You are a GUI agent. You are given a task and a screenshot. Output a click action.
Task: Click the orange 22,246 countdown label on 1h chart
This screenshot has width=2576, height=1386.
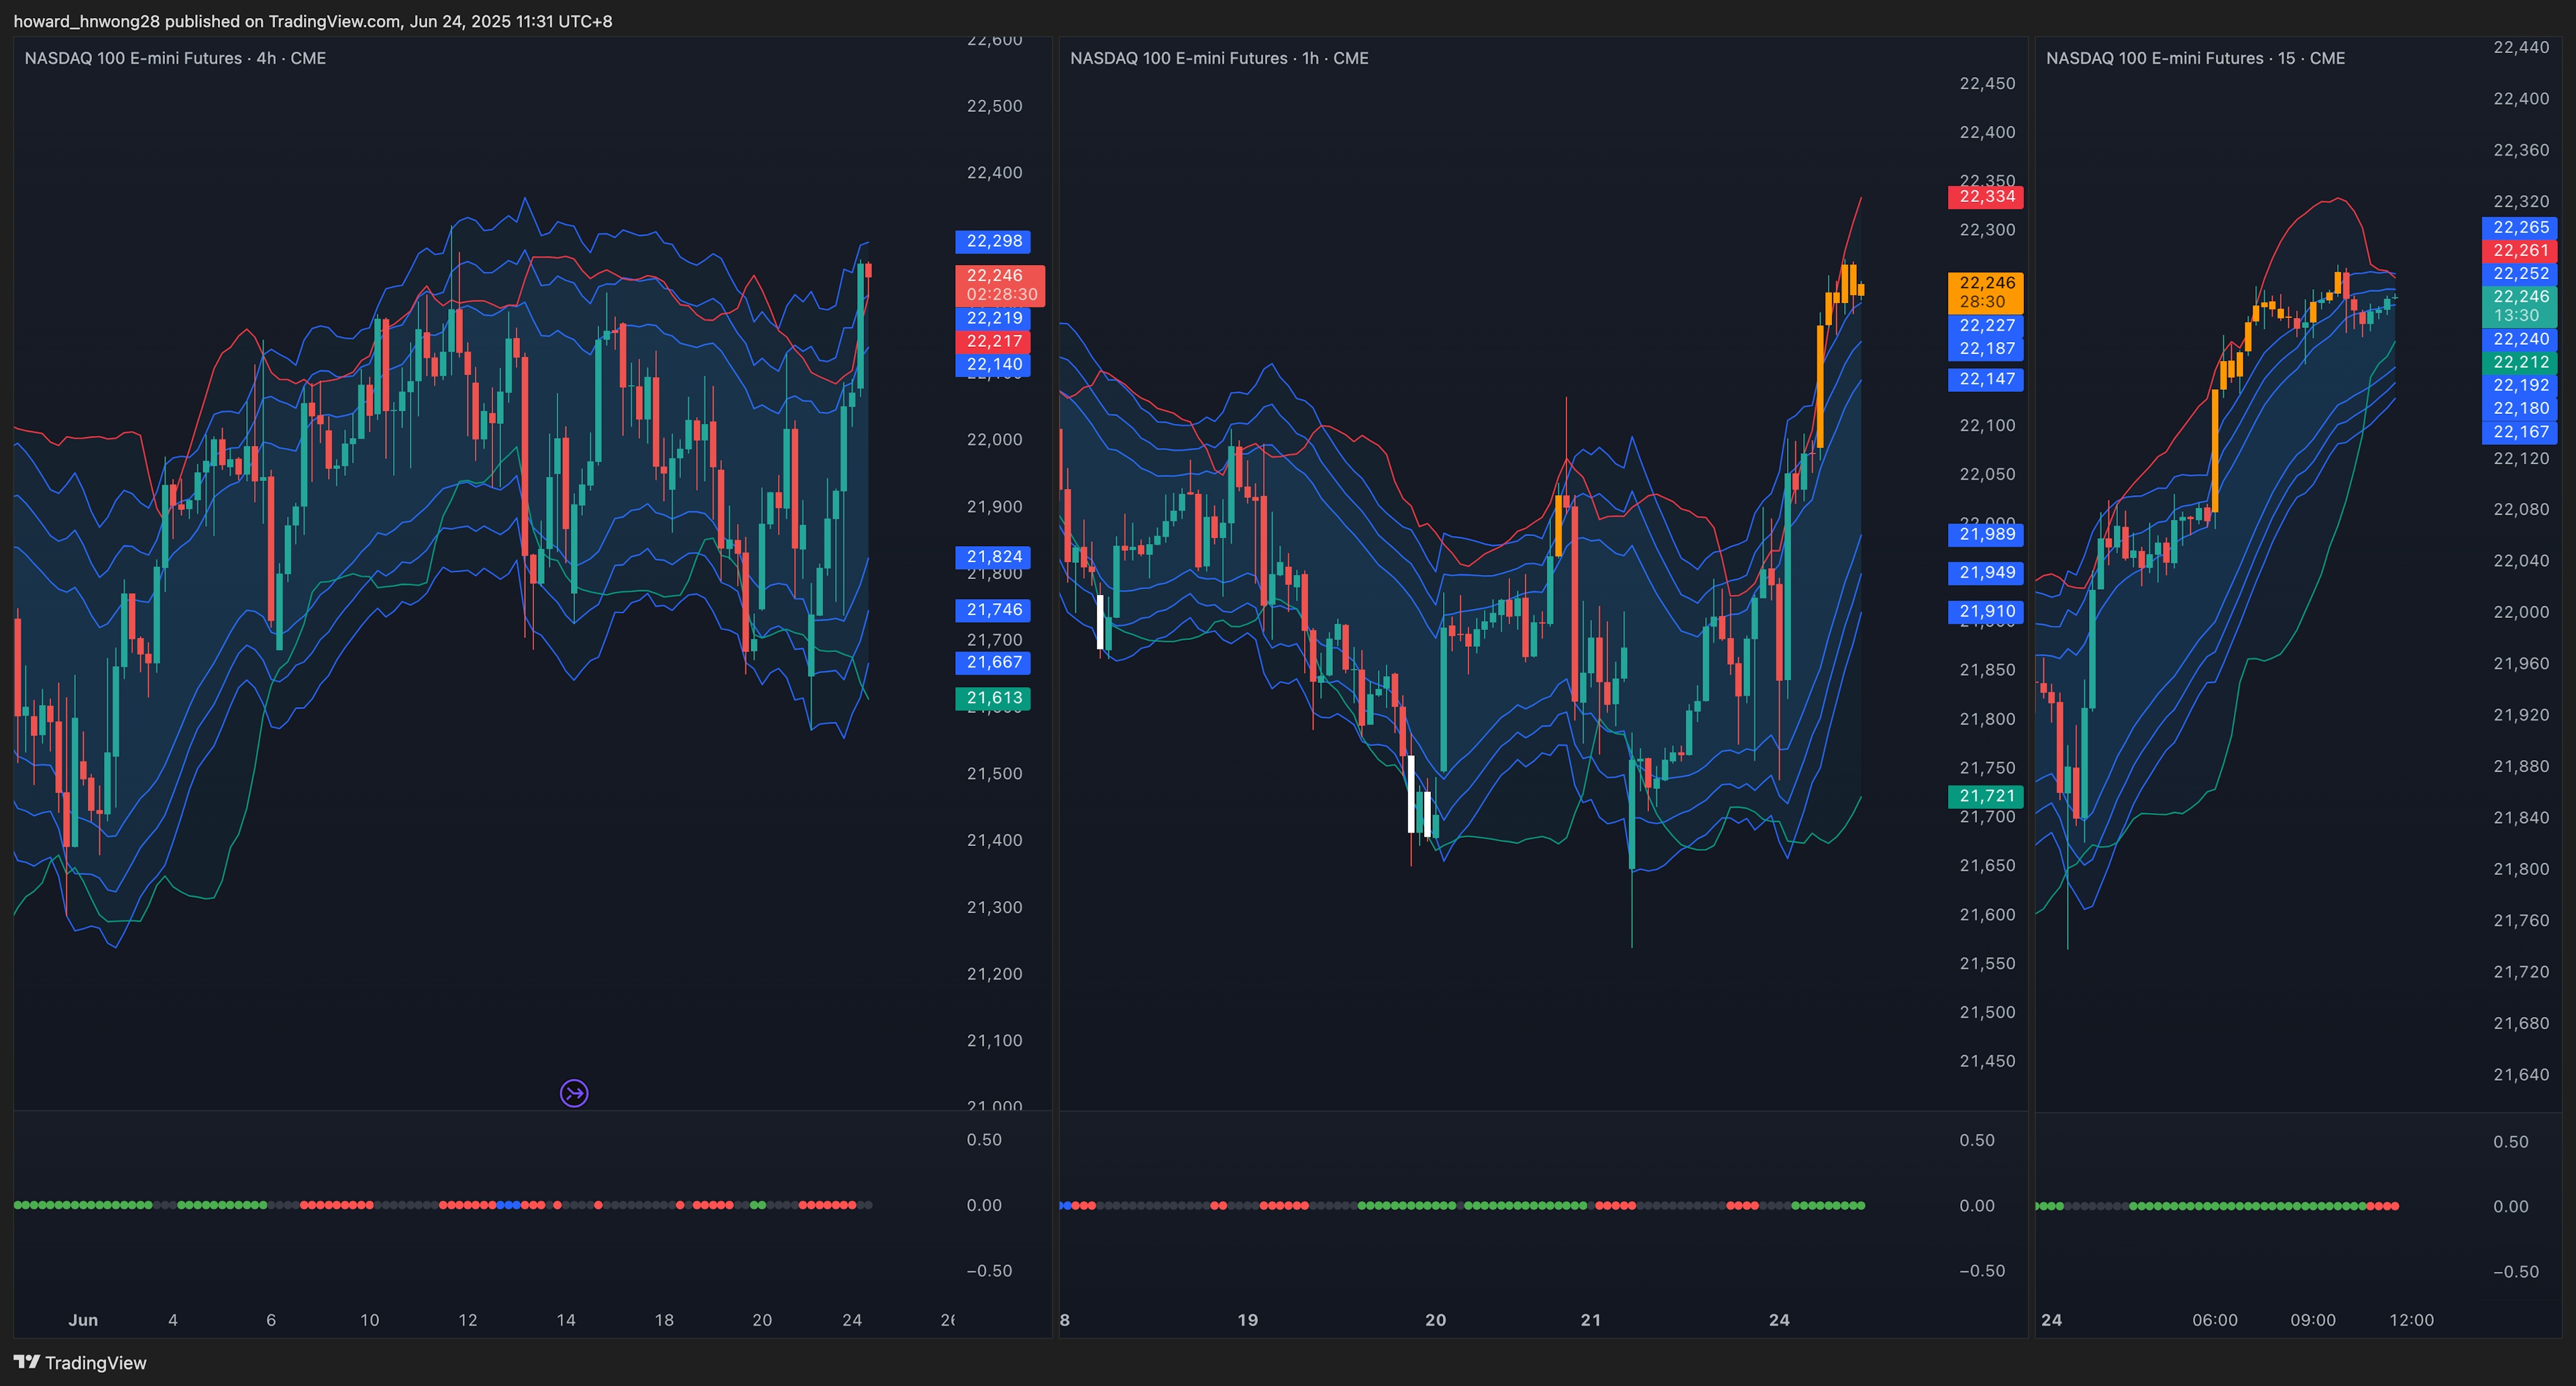click(x=1986, y=292)
